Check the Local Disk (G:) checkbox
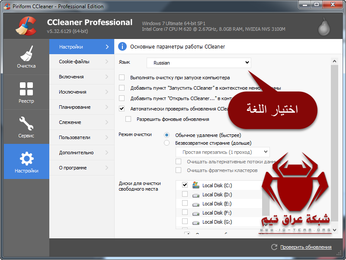This screenshot has width=346, height=260. click(185, 221)
